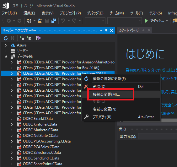This screenshot has width=177, height=167.
Task: Expand the Box 2018J provider node
Action: [x=12, y=68]
